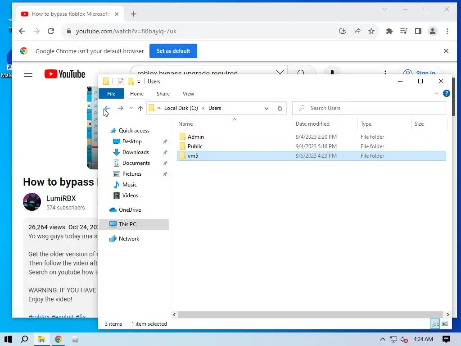Screen dimensions: 461x346
Task: Reload the YouTube page in Chrome
Action: tap(51, 31)
